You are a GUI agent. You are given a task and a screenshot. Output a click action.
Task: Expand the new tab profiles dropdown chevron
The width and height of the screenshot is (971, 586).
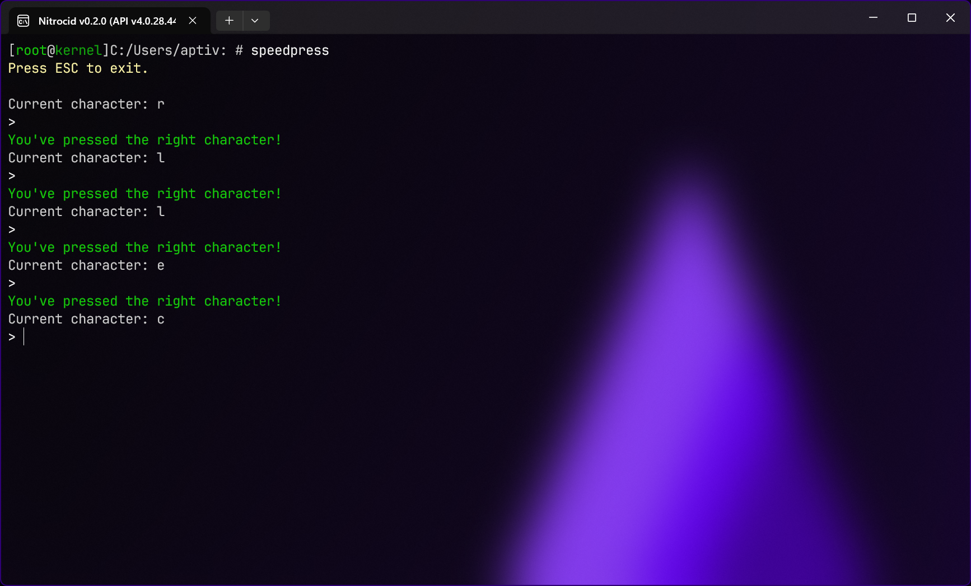point(255,21)
